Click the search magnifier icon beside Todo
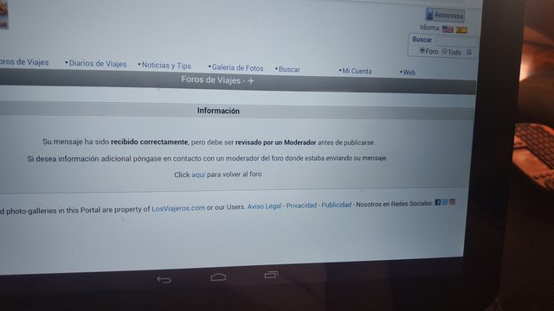This screenshot has height=311, width=554. click(x=469, y=52)
